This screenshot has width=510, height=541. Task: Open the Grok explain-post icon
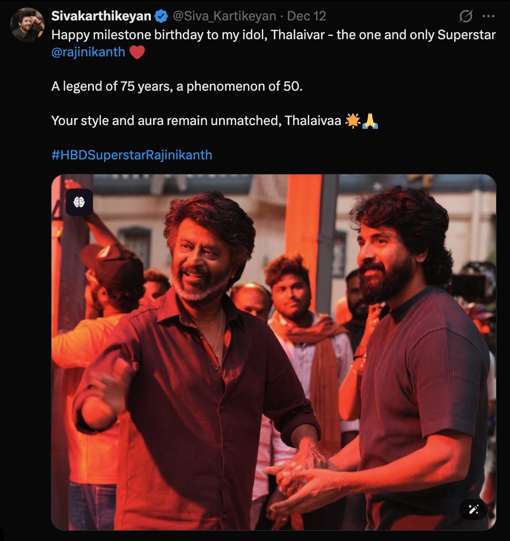pos(466,17)
